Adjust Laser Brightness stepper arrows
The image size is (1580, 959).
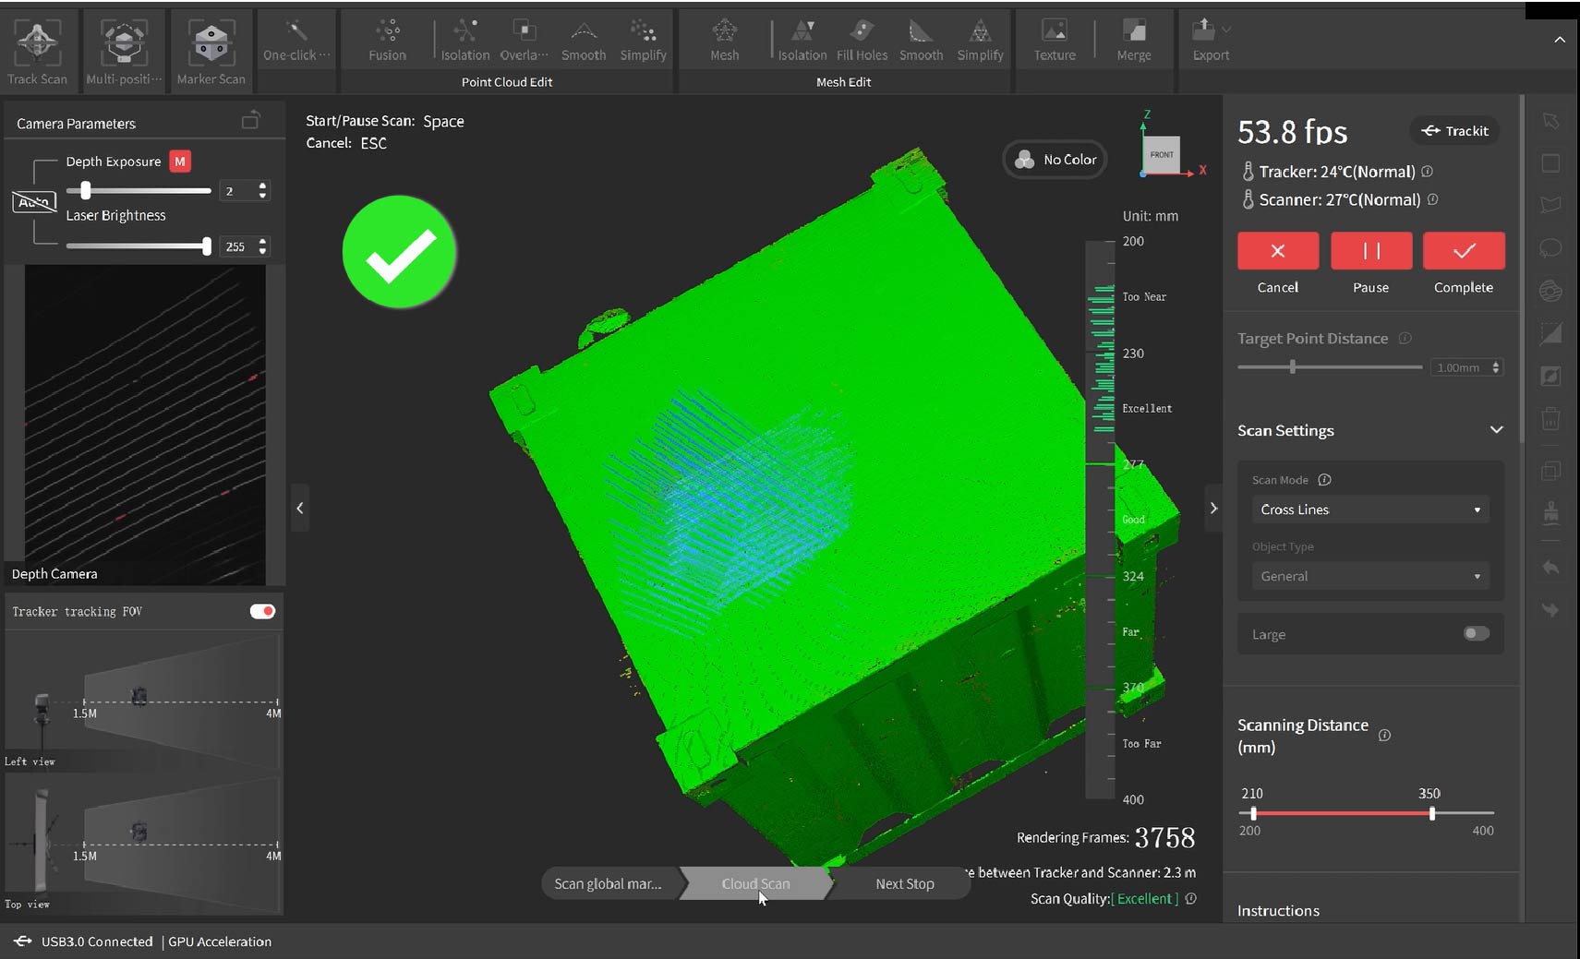tap(263, 246)
